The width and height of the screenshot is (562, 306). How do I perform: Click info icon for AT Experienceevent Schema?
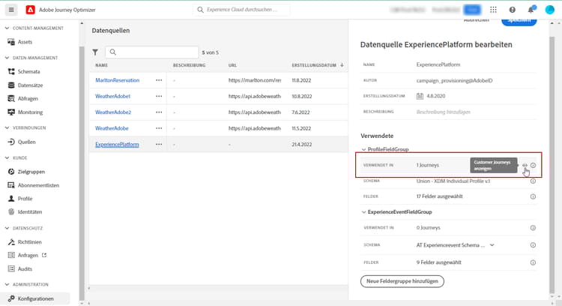tap(533, 245)
